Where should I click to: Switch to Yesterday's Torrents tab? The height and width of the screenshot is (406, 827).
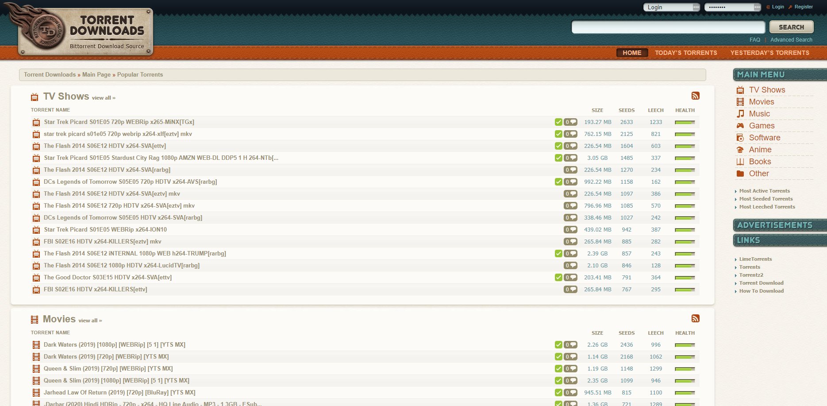pyautogui.click(x=769, y=53)
